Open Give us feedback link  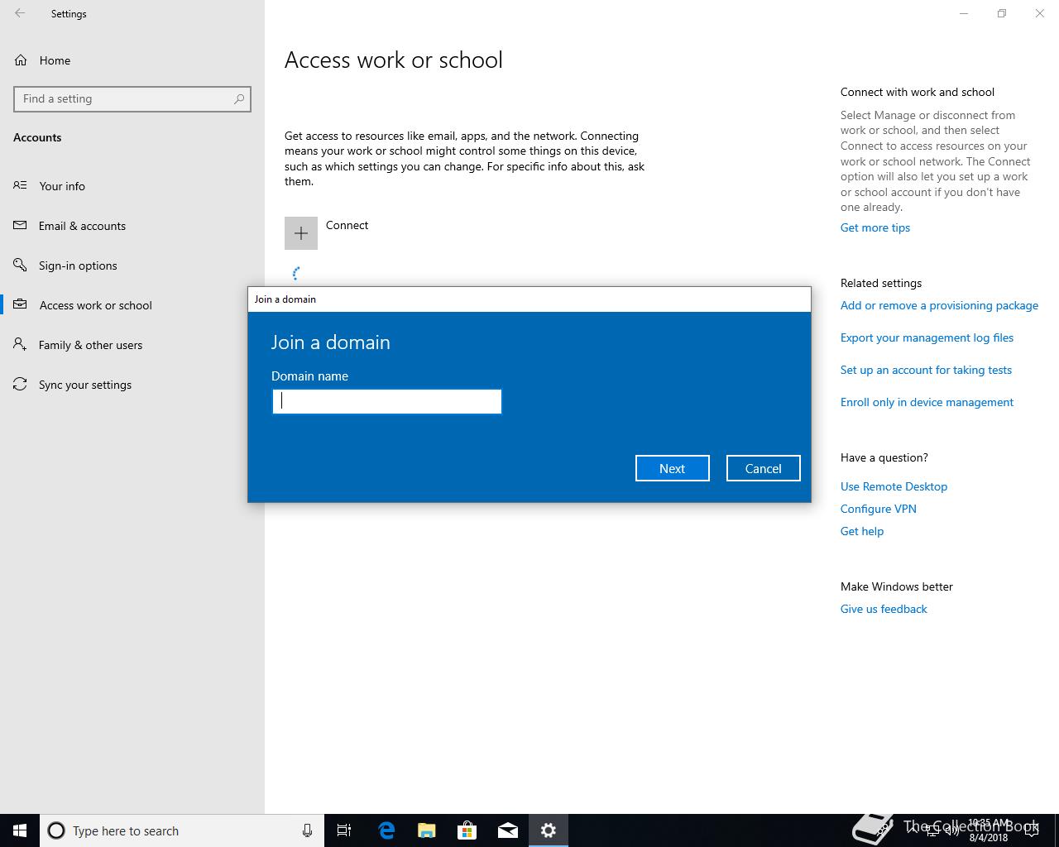tap(884, 609)
